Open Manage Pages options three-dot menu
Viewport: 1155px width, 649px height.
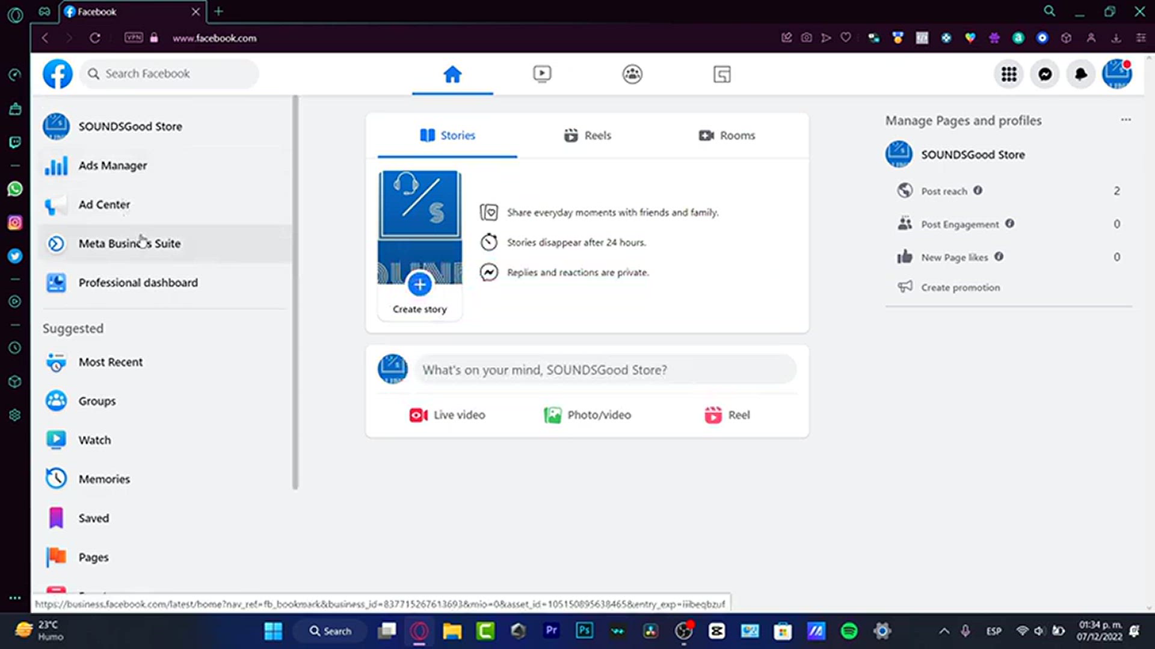(1126, 120)
